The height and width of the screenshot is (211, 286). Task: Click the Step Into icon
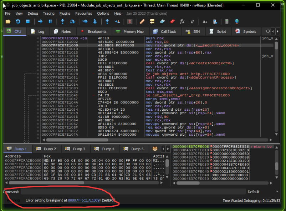(62, 22)
